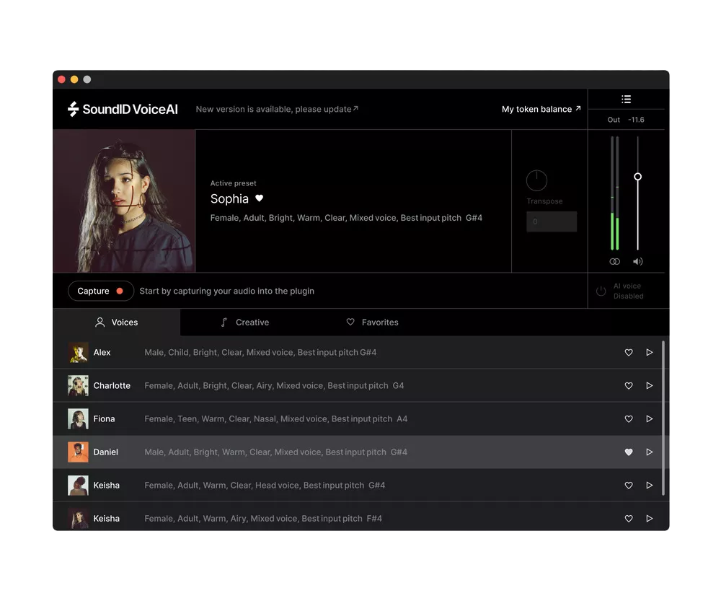The image size is (721, 601).
Task: Play a preview of the Fiona voice
Action: [x=649, y=418]
